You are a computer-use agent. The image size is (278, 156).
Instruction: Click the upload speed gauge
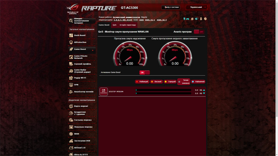[x=130, y=54]
